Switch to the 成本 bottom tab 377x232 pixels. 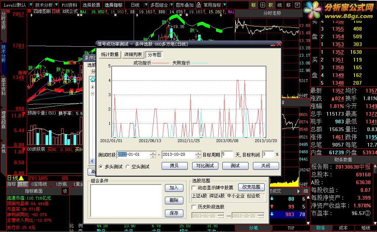(x=343, y=228)
